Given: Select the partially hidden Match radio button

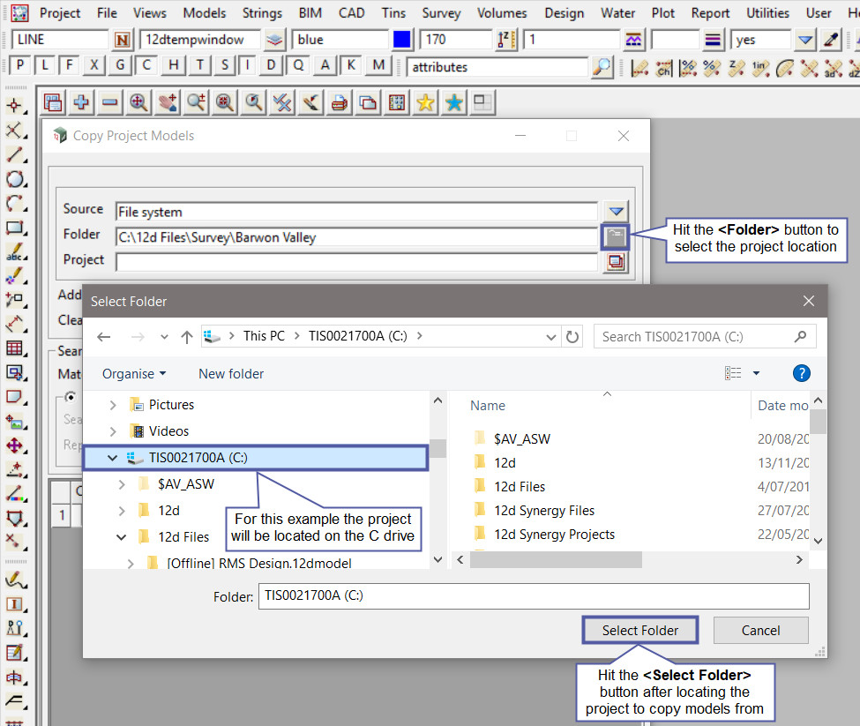Looking at the screenshot, I should coord(70,398).
